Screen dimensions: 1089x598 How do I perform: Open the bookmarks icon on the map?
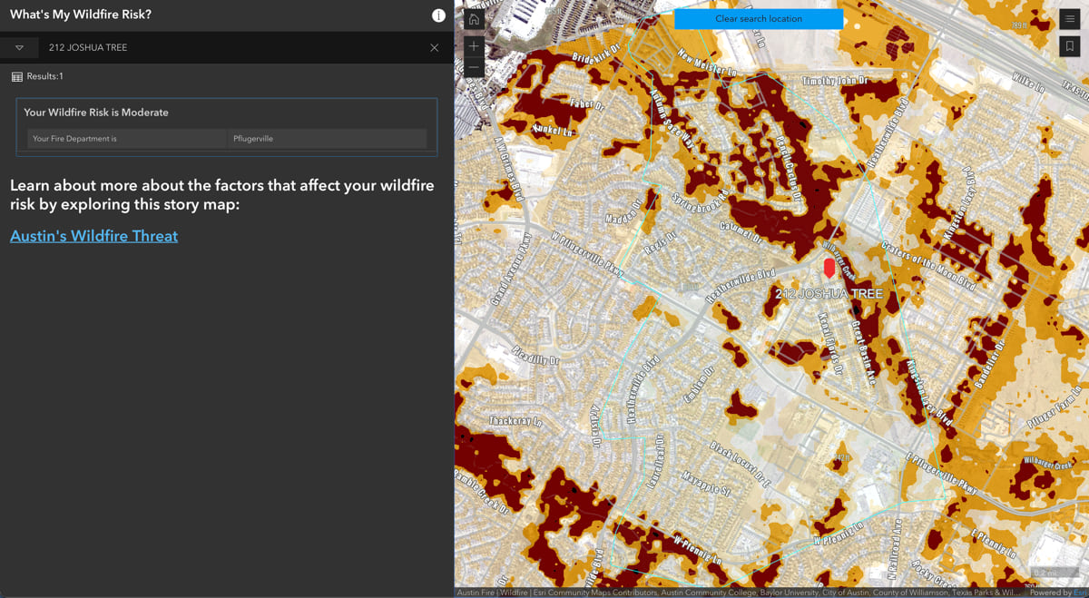[x=1071, y=44]
